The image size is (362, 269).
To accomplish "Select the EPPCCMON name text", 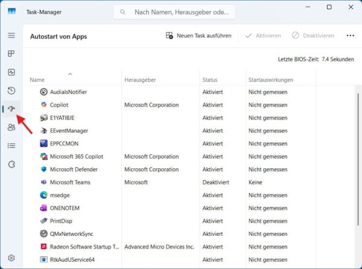I will click(64, 144).
